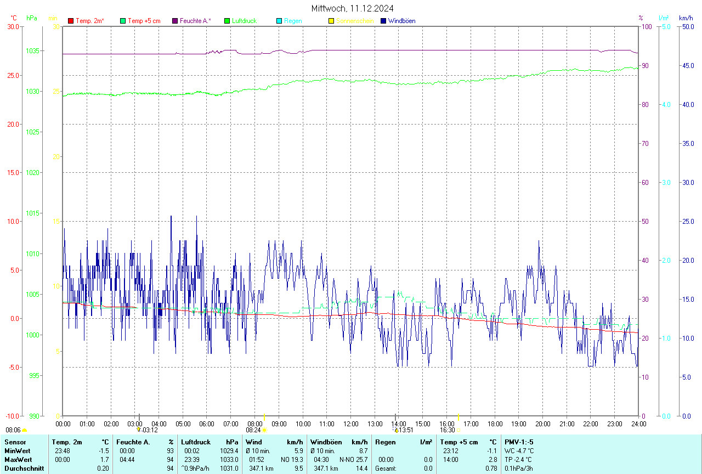
Task: Click the sunset icon beside 16:30
Action: point(459,431)
